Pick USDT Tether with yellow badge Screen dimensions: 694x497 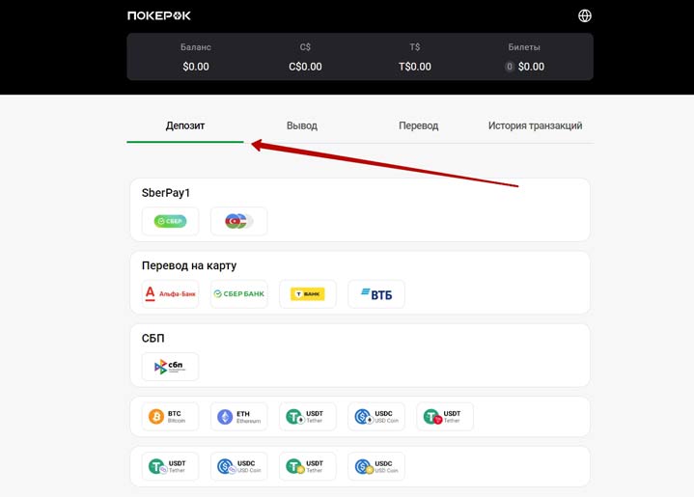click(x=308, y=466)
